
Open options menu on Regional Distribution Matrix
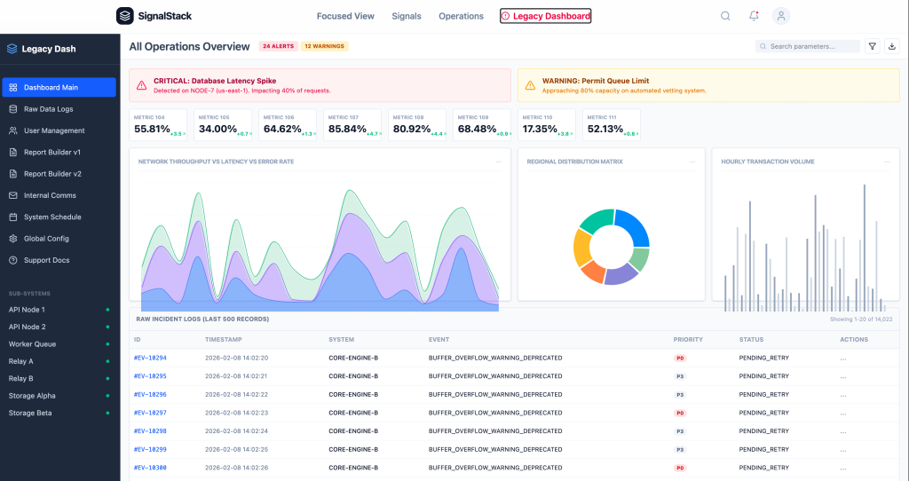pos(692,162)
